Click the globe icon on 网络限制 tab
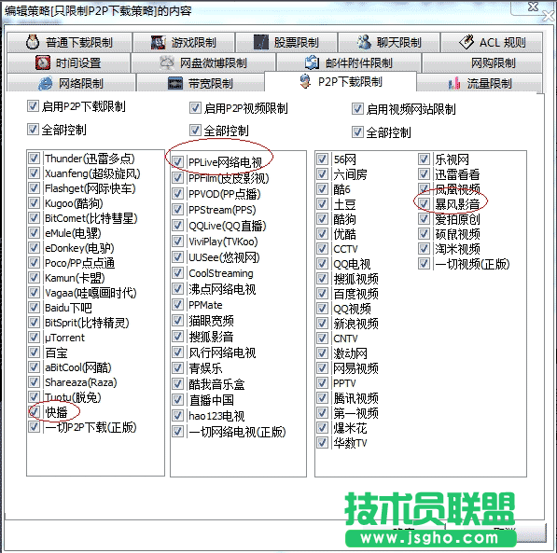Viewport: 557px width, 553px height. tap(46, 84)
